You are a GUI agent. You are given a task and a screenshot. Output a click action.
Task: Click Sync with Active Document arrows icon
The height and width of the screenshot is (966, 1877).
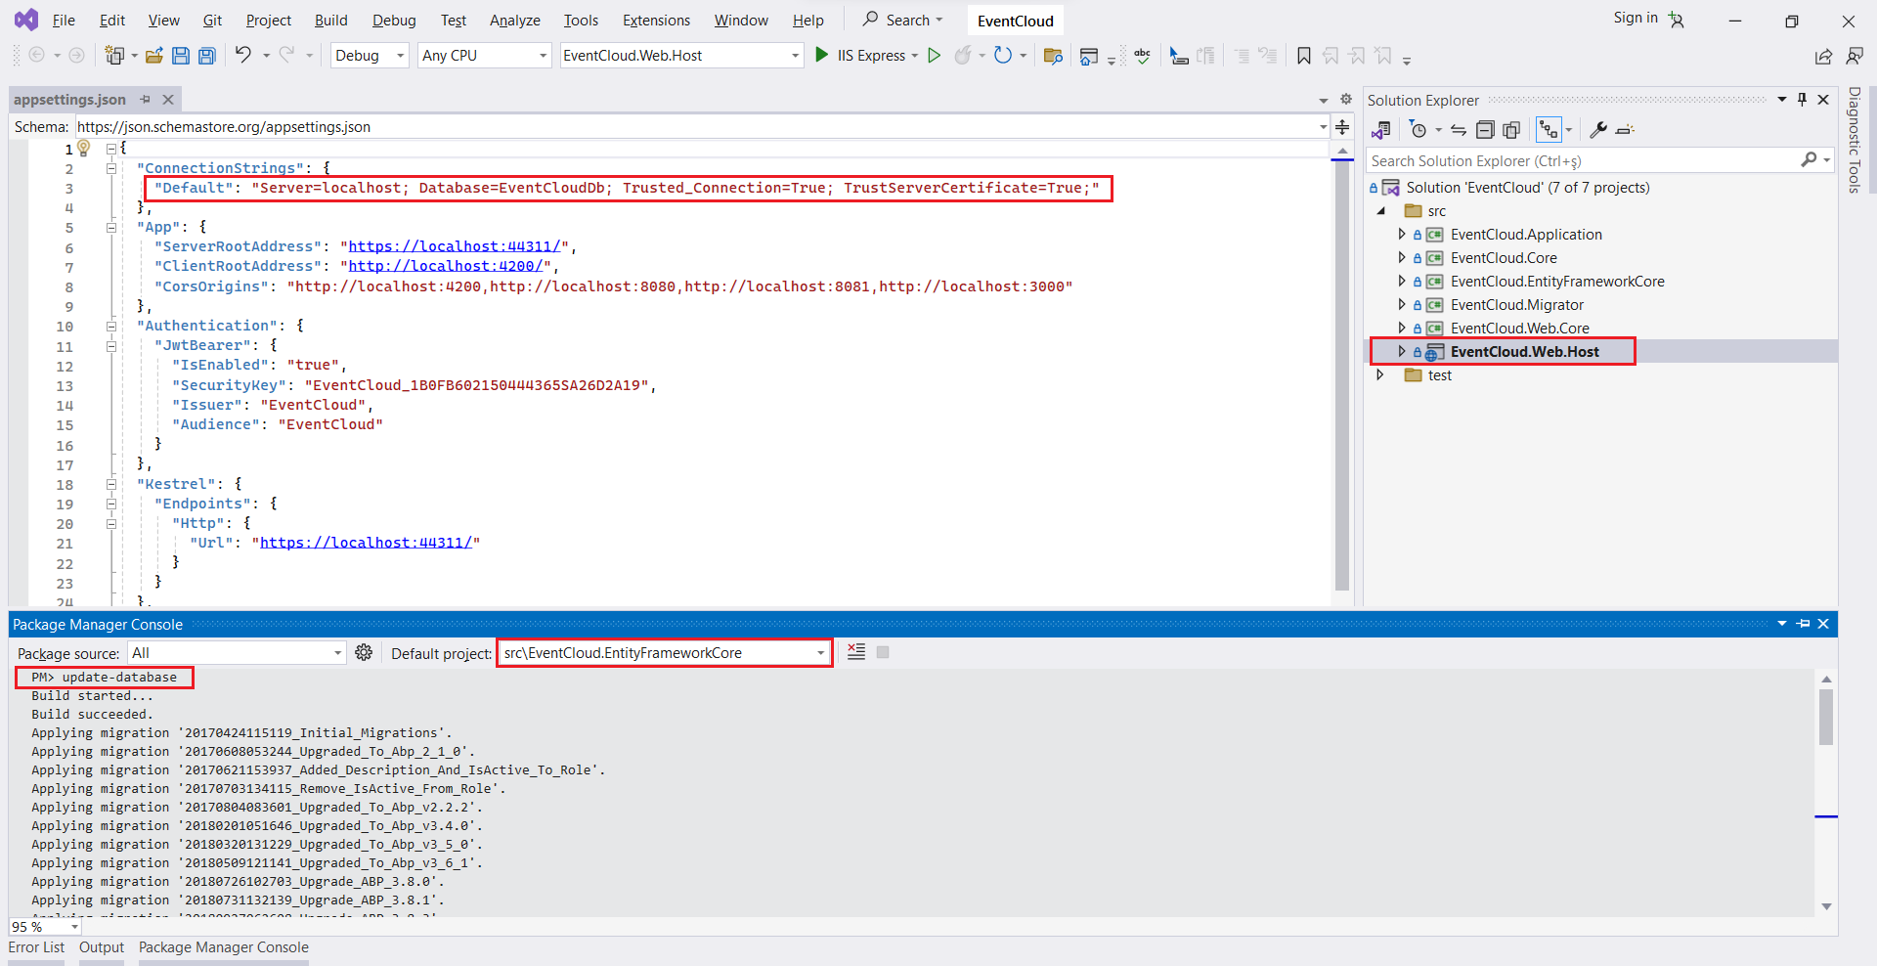[1459, 130]
